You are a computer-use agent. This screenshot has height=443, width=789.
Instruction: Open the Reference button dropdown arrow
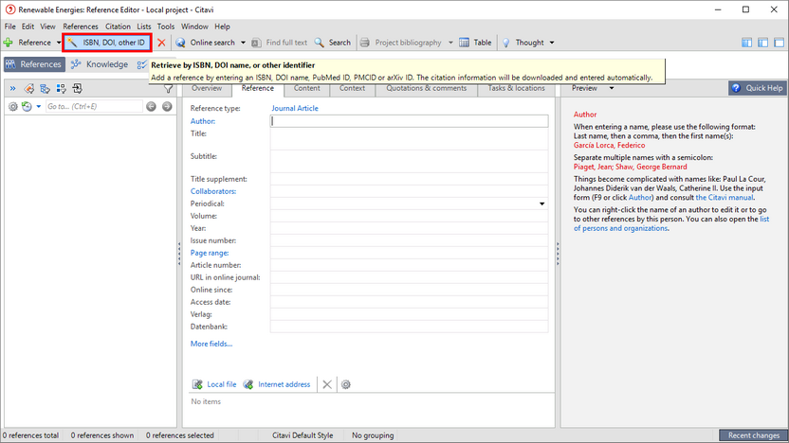point(59,43)
